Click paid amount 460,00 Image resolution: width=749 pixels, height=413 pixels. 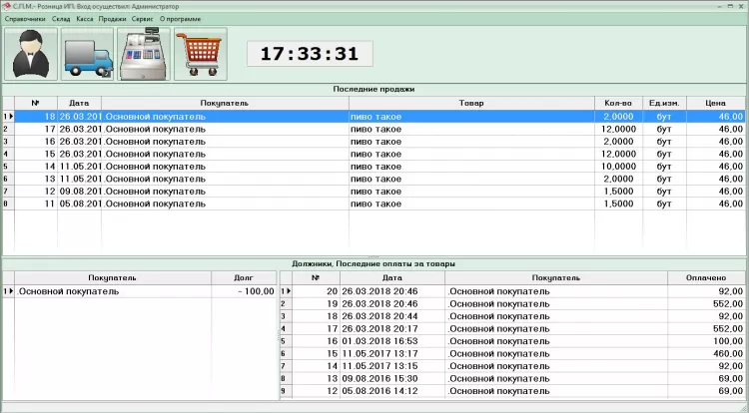[727, 353]
